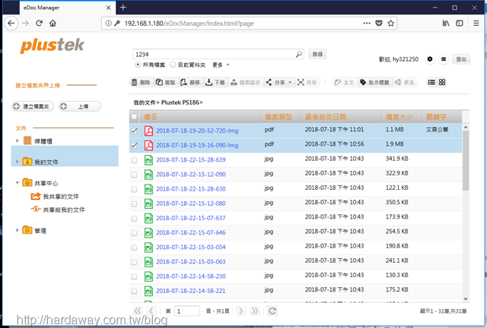The width and height of the screenshot is (487, 328).
Task: Click the magnifier icon in search box
Action: 299,54
